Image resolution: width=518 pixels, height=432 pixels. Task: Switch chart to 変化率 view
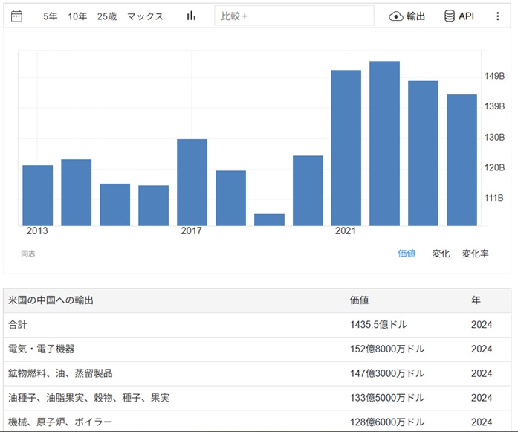tap(475, 254)
